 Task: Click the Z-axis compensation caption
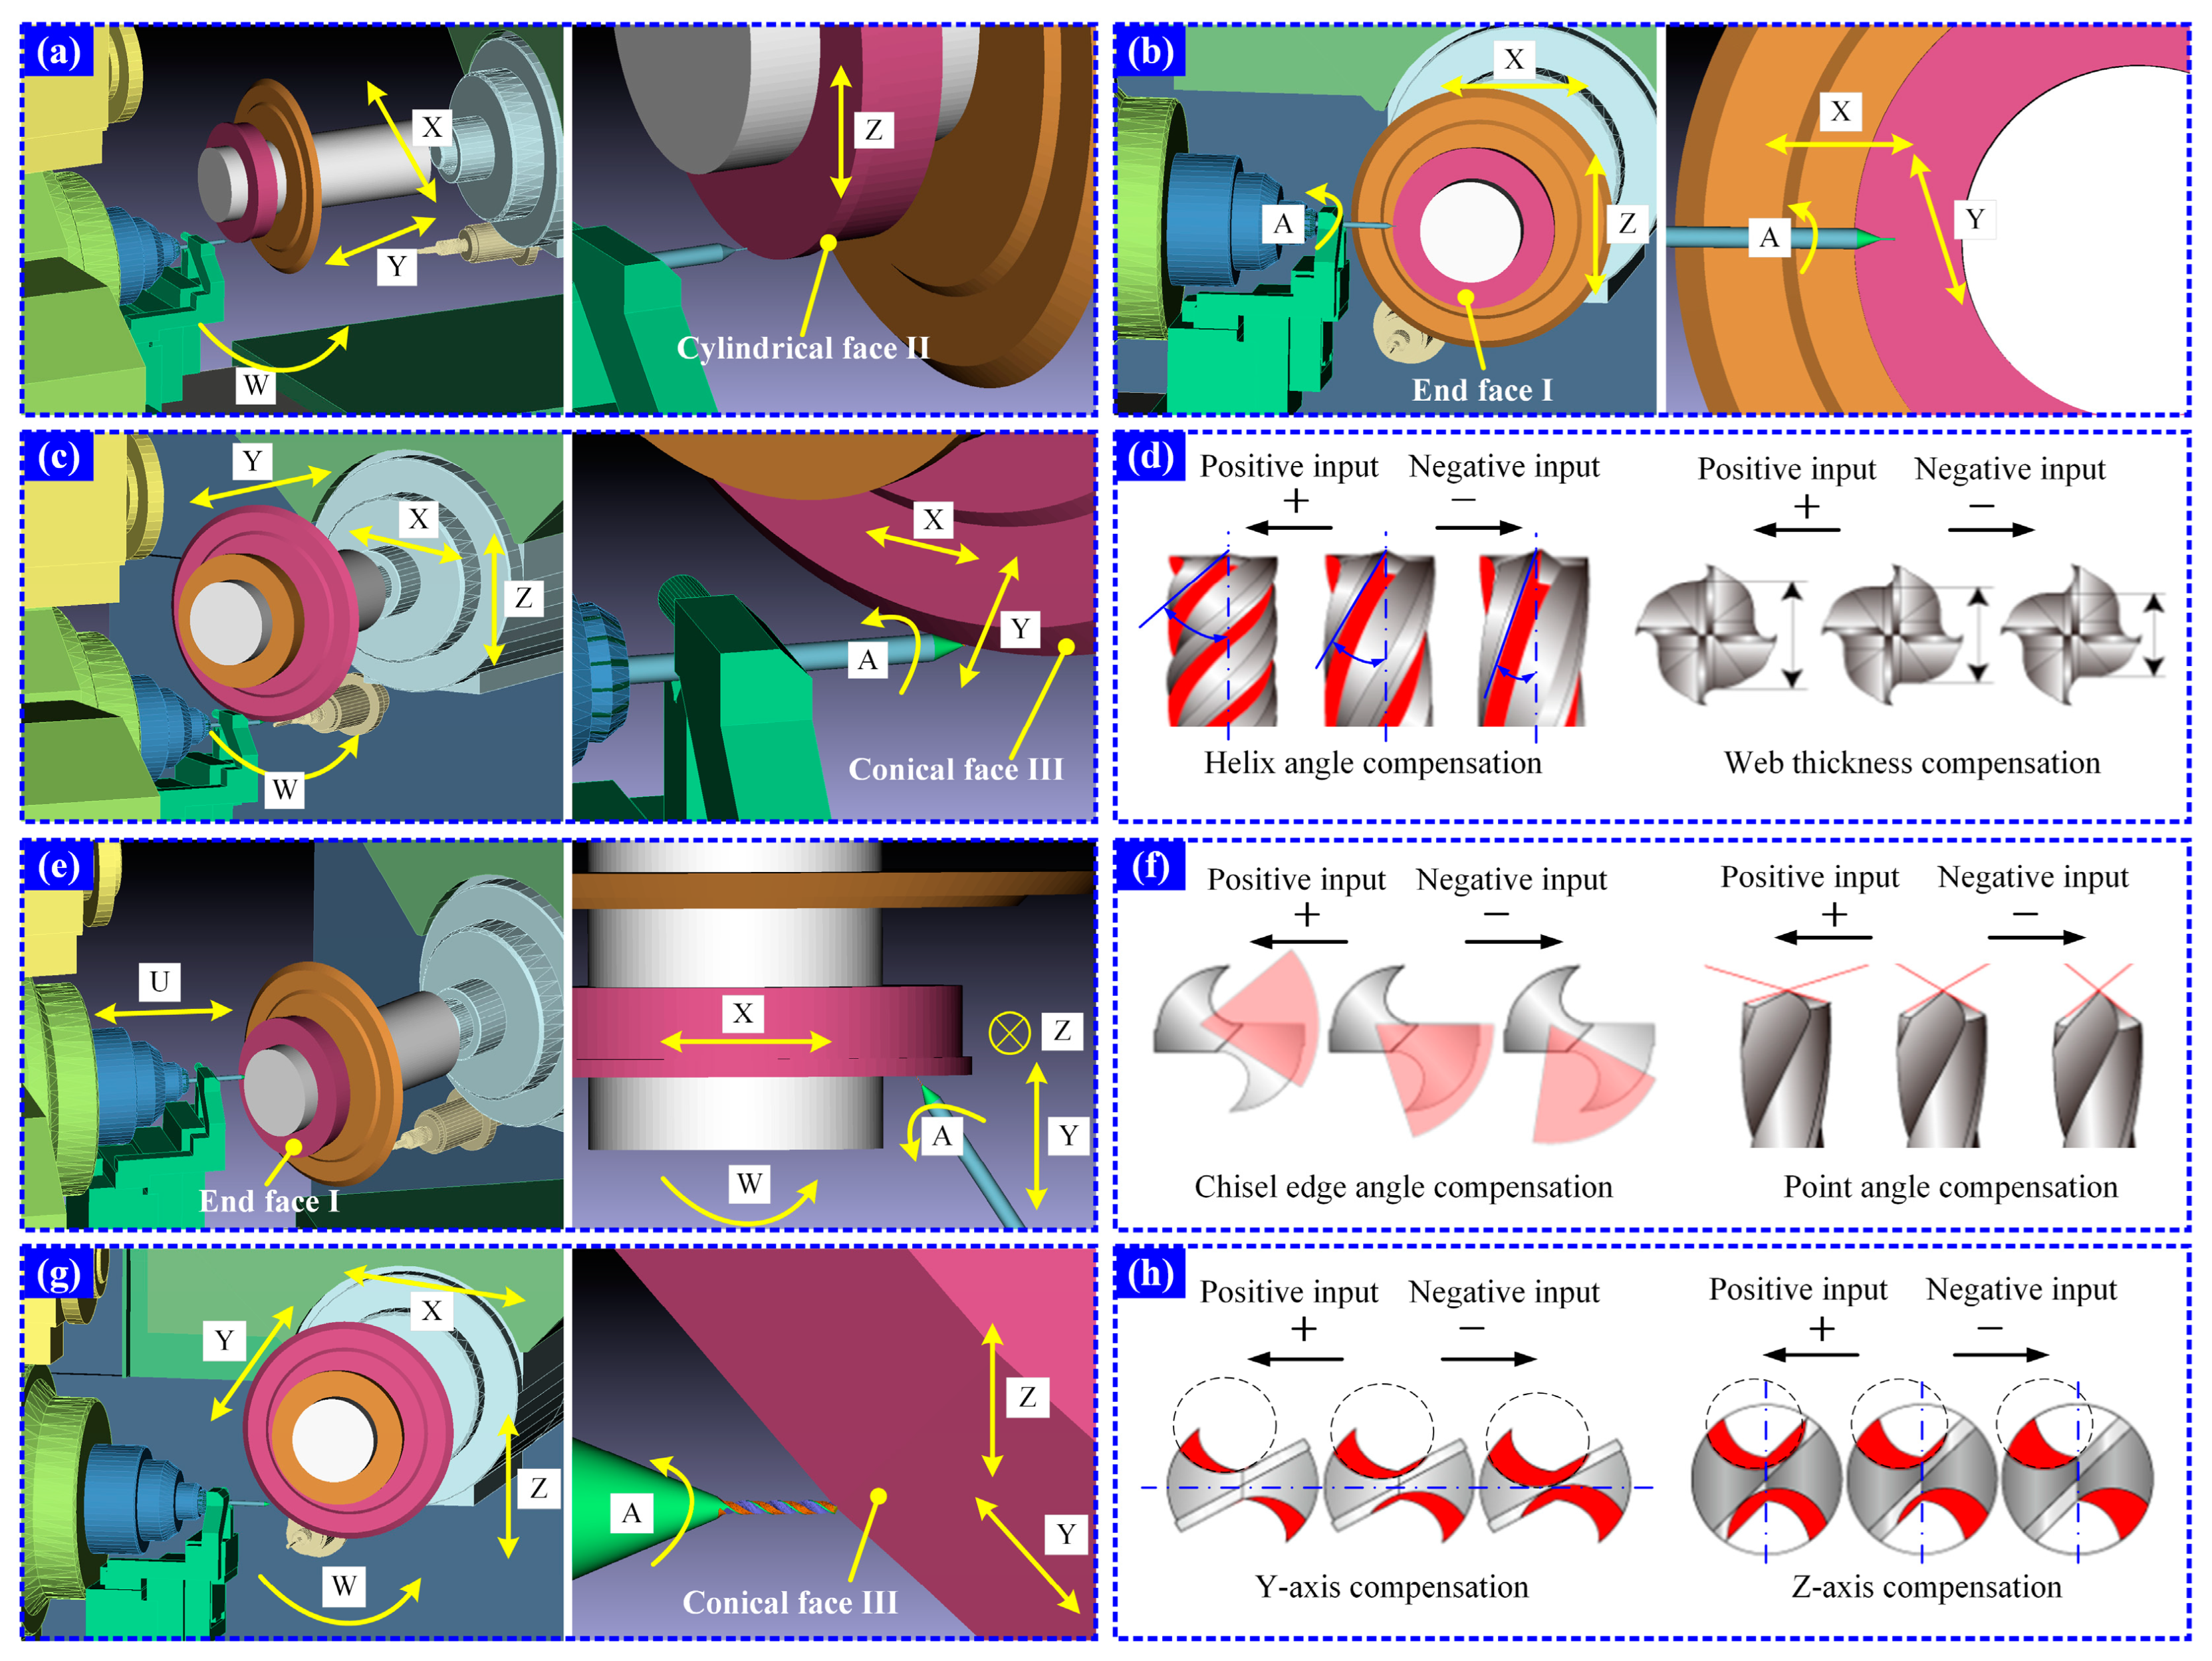click(1926, 1587)
